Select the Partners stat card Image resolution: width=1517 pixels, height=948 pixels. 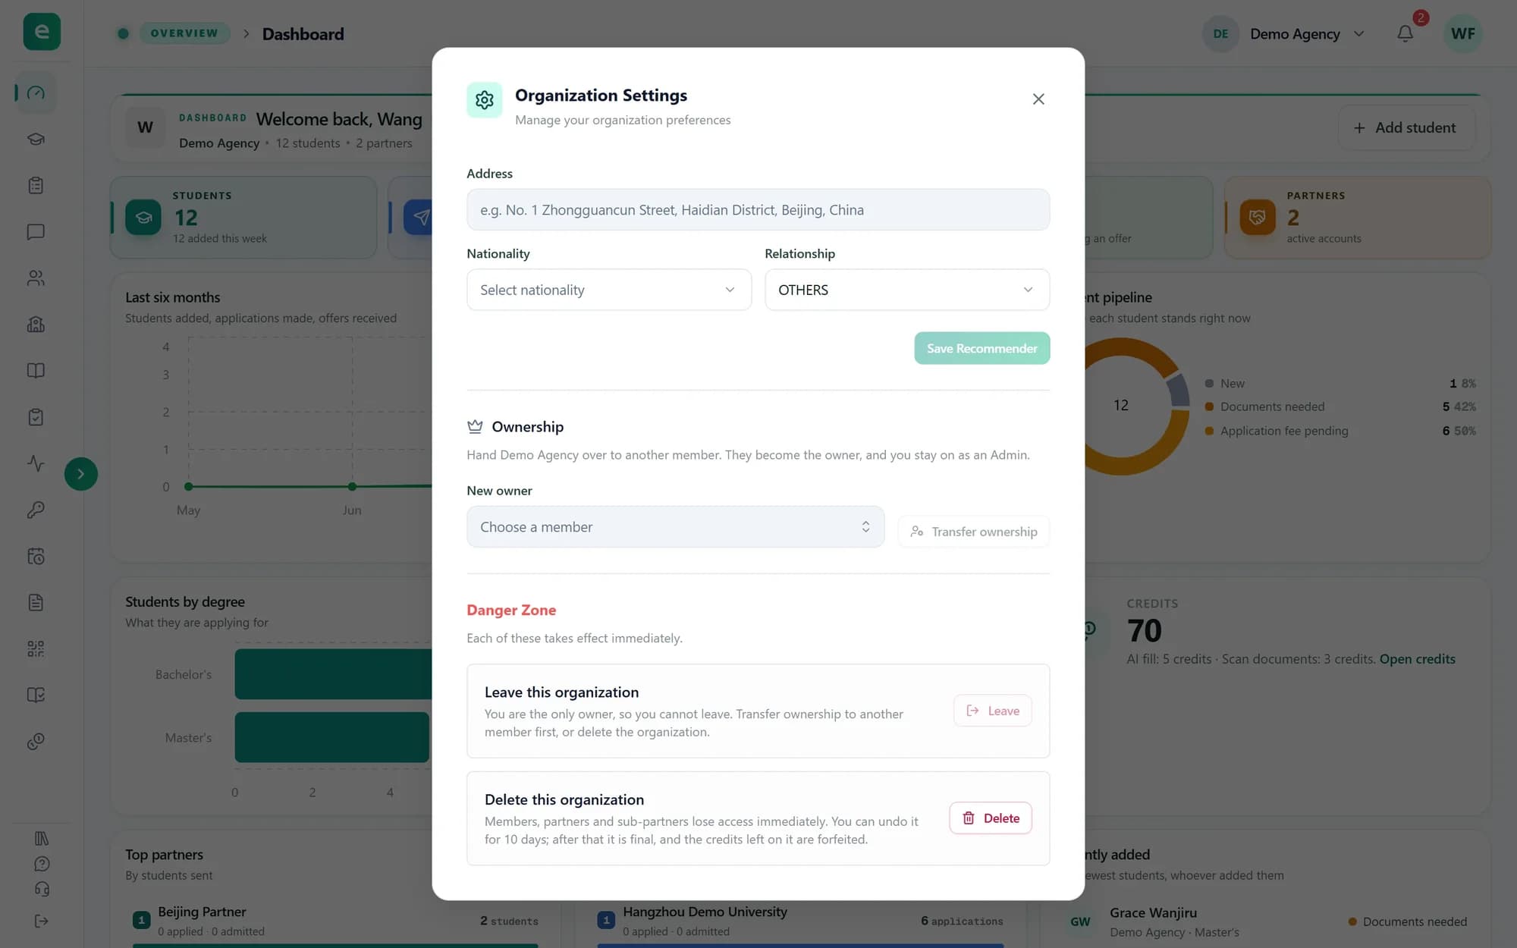(1357, 218)
